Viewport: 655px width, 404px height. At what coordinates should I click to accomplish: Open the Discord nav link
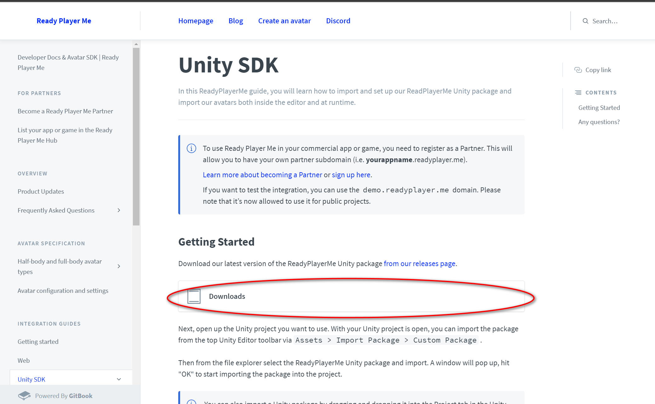point(338,21)
